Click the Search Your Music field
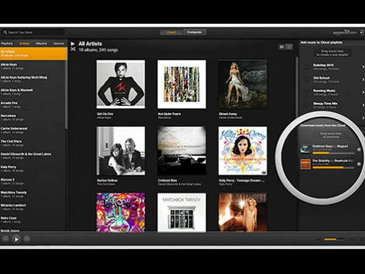Image resolution: width=365 pixels, height=274 pixels. (x=33, y=32)
